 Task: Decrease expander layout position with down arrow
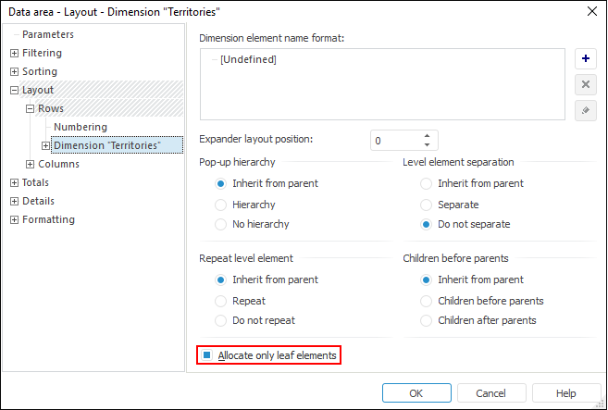[x=427, y=145]
